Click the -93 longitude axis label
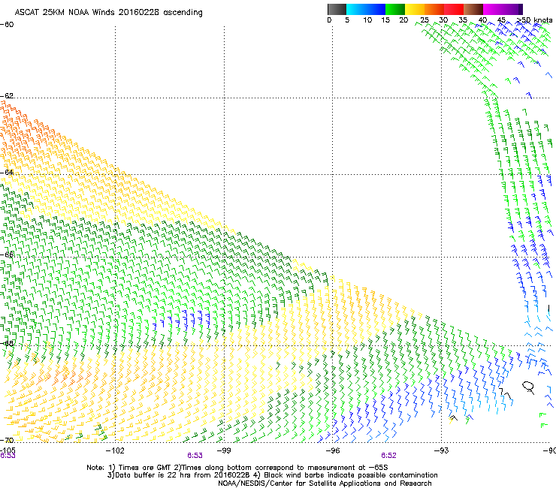The height and width of the screenshot is (488, 556). tap(442, 450)
